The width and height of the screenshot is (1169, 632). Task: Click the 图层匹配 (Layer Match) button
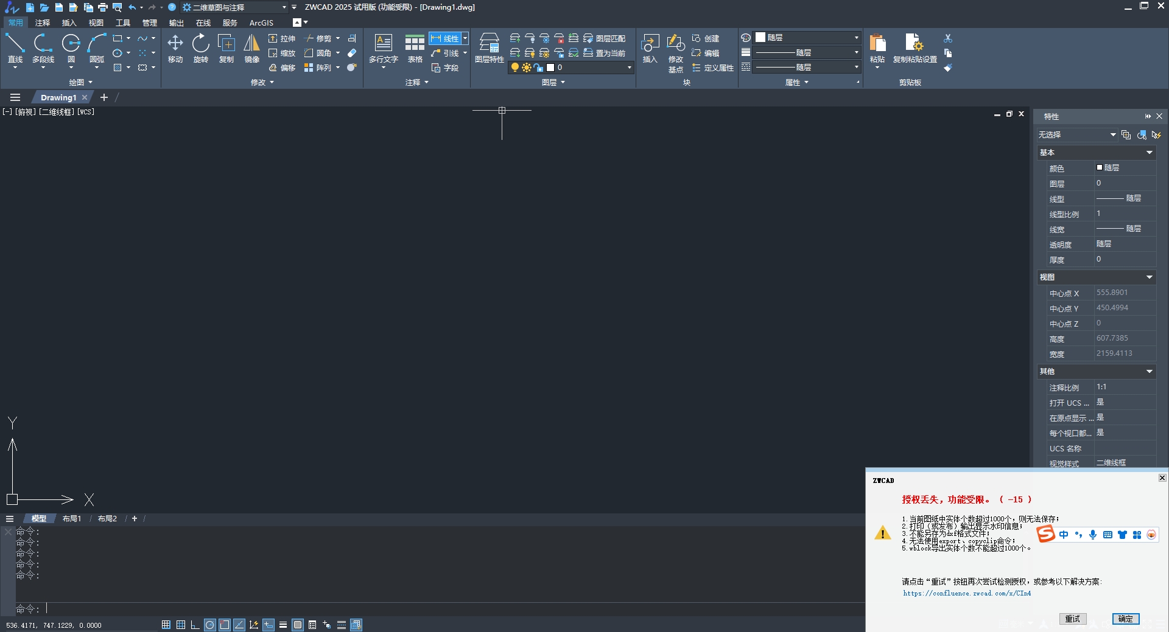coord(605,38)
